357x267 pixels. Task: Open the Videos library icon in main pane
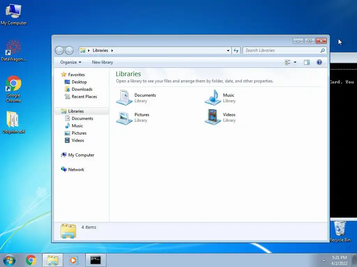point(213,118)
